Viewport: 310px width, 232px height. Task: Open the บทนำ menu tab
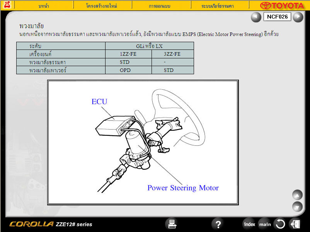(44, 6)
